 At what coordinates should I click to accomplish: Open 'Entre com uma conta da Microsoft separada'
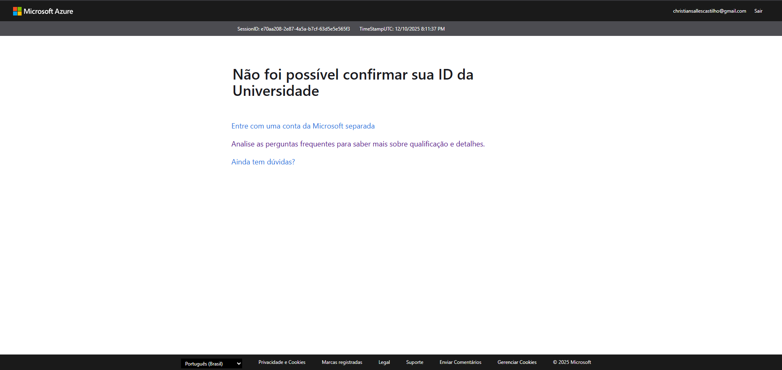click(303, 126)
